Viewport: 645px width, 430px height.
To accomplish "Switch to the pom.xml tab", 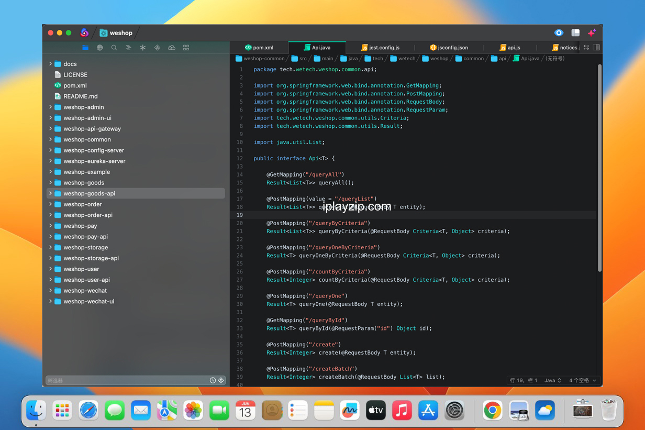I will (x=259, y=48).
